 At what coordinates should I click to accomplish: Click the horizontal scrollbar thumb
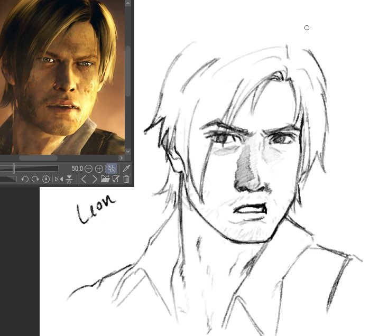(x=39, y=158)
